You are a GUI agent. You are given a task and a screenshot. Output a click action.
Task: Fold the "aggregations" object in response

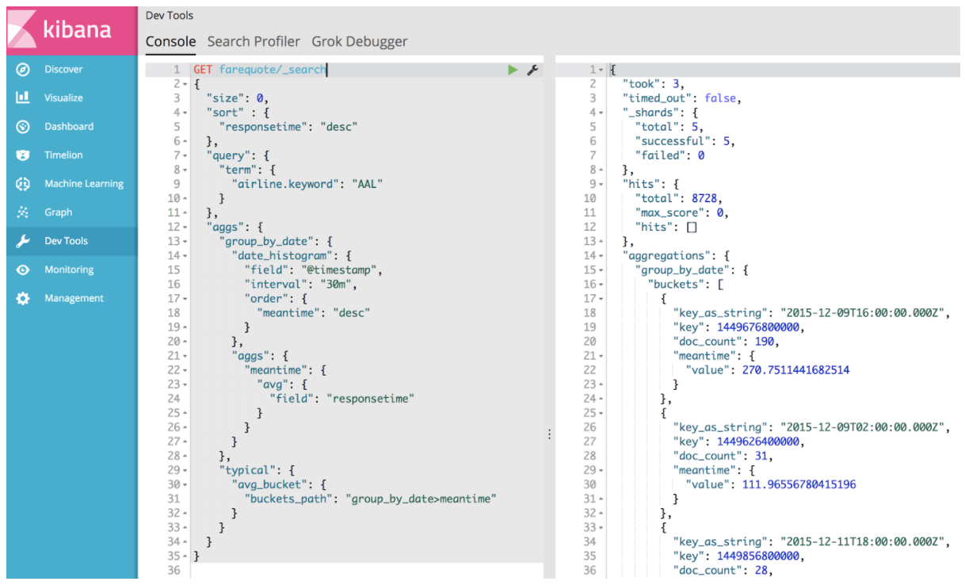(x=603, y=255)
